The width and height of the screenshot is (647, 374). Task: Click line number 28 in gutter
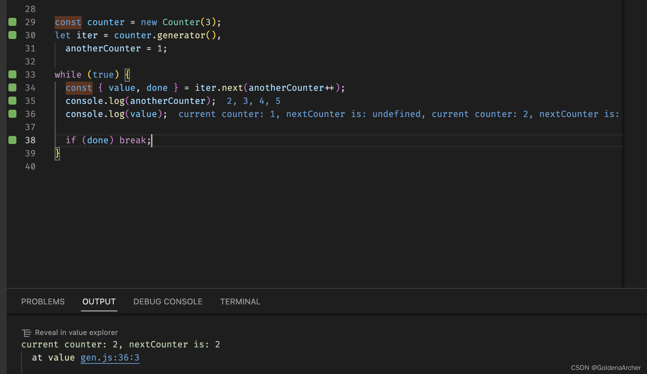pyautogui.click(x=30, y=9)
